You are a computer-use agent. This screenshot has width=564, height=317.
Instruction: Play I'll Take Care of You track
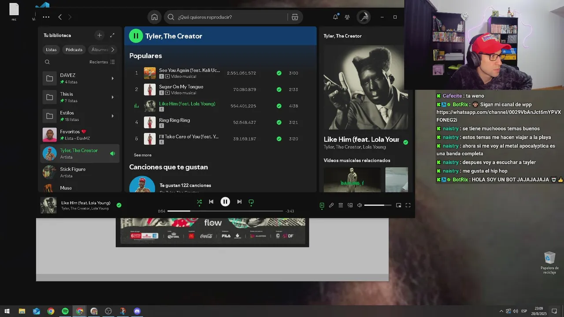220,139
